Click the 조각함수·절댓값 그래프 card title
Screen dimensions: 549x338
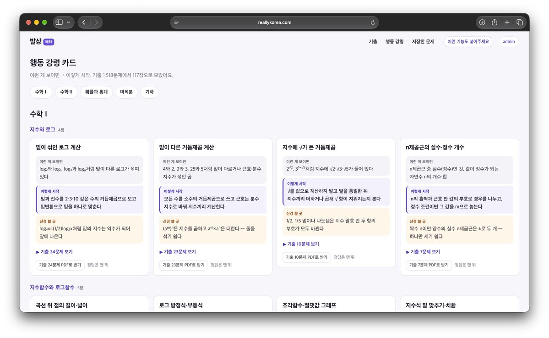309,305
